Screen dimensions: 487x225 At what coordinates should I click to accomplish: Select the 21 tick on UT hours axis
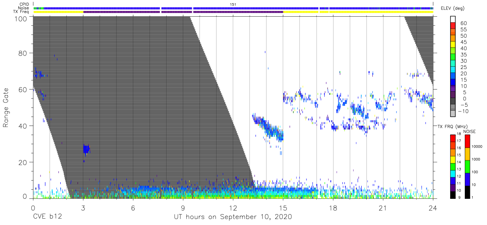click(383, 208)
